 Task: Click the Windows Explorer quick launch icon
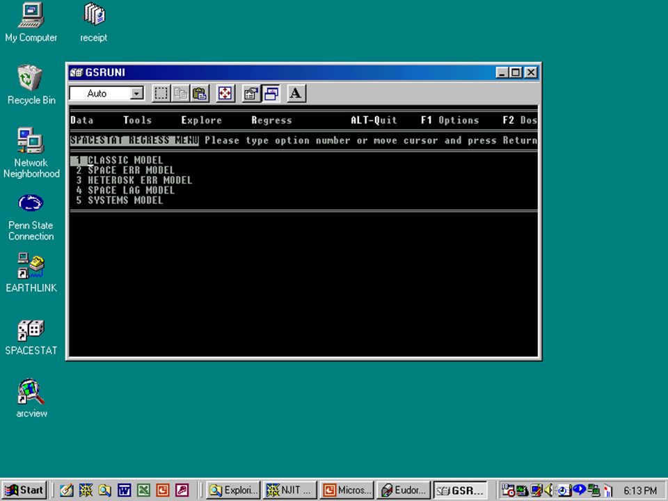(x=105, y=491)
